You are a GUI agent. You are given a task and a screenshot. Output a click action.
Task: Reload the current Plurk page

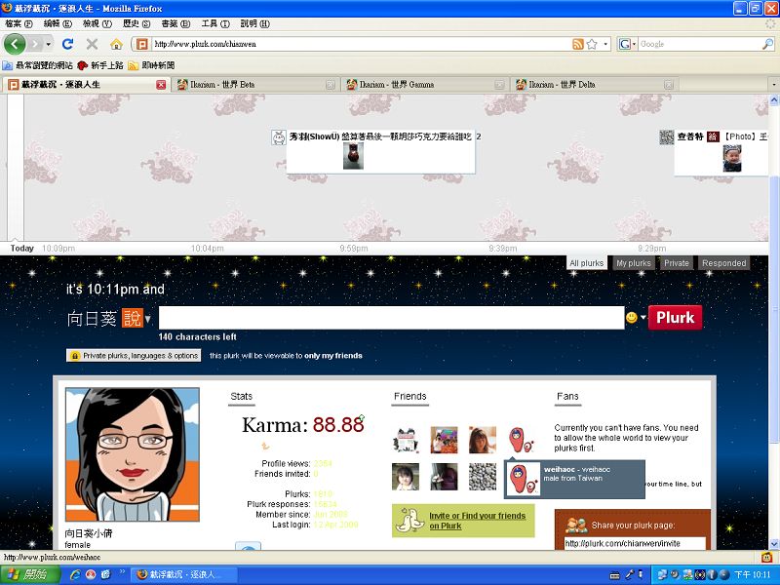click(67, 44)
